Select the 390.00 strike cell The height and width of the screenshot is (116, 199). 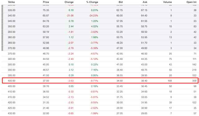tap(12, 70)
